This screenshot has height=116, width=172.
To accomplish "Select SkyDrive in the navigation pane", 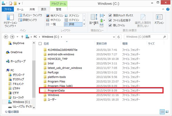I will 16,43.
